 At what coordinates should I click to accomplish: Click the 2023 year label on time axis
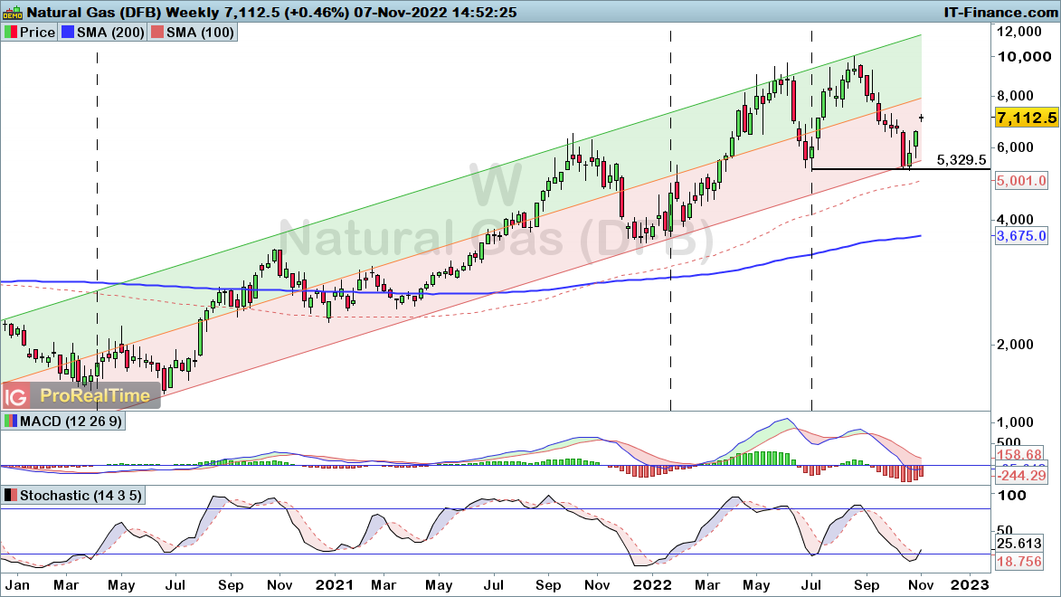(x=970, y=584)
